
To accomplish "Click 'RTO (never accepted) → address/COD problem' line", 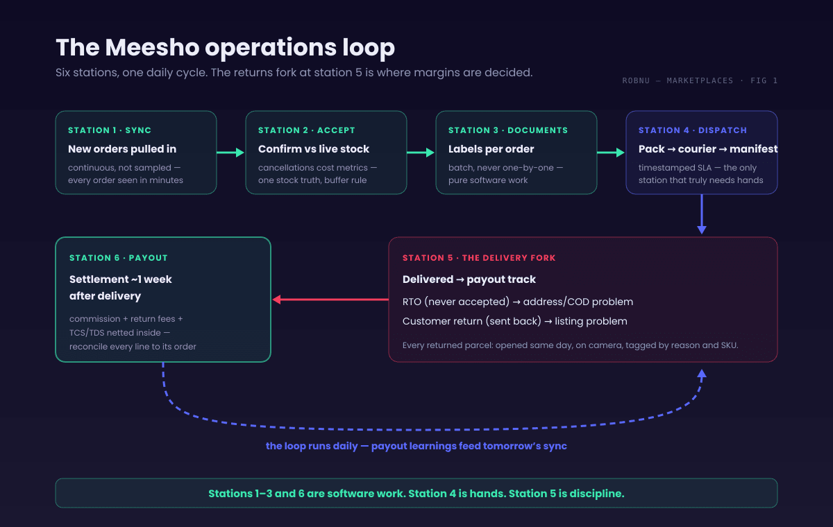I will pyautogui.click(x=518, y=302).
